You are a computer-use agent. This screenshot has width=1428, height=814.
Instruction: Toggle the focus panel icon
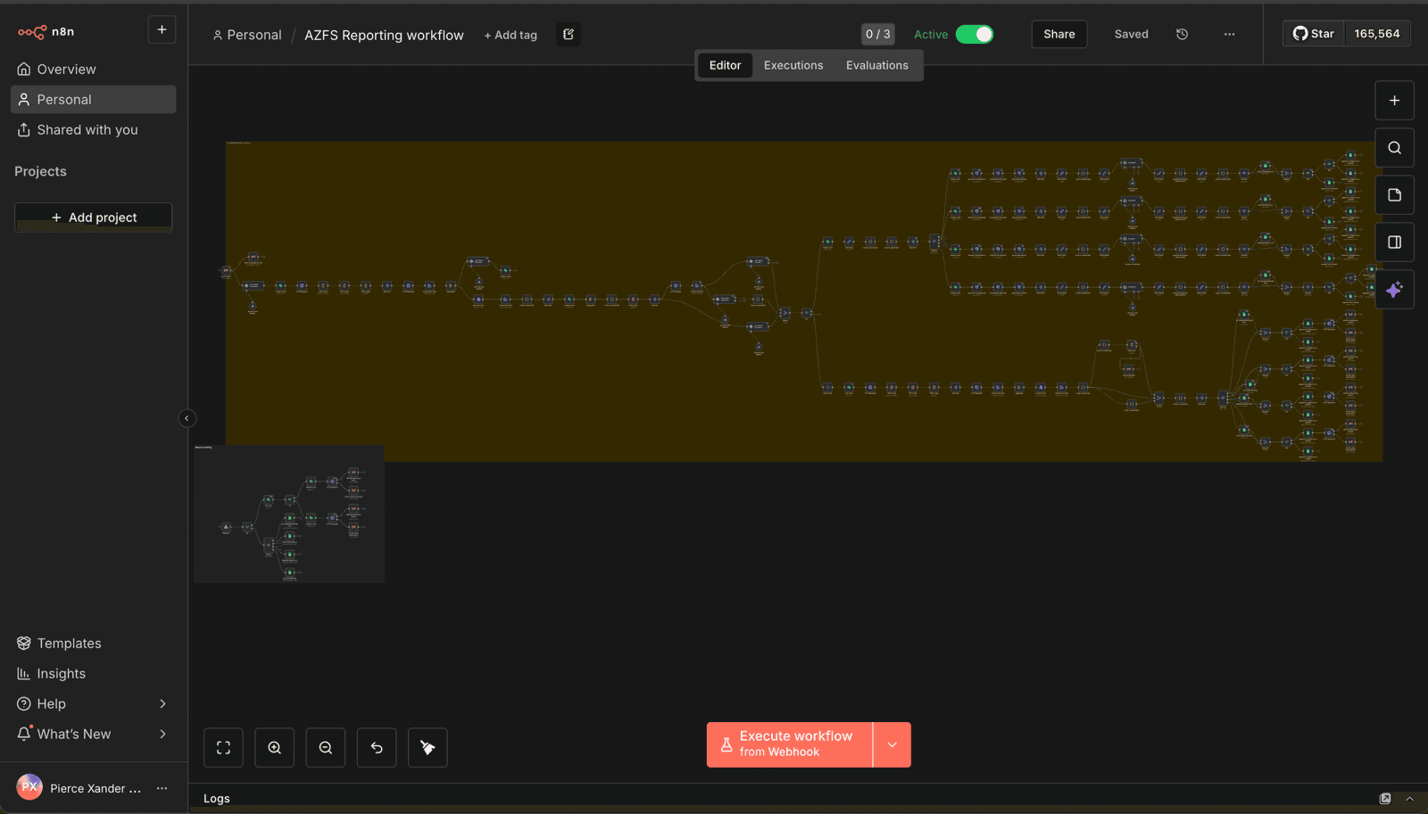click(x=1394, y=243)
